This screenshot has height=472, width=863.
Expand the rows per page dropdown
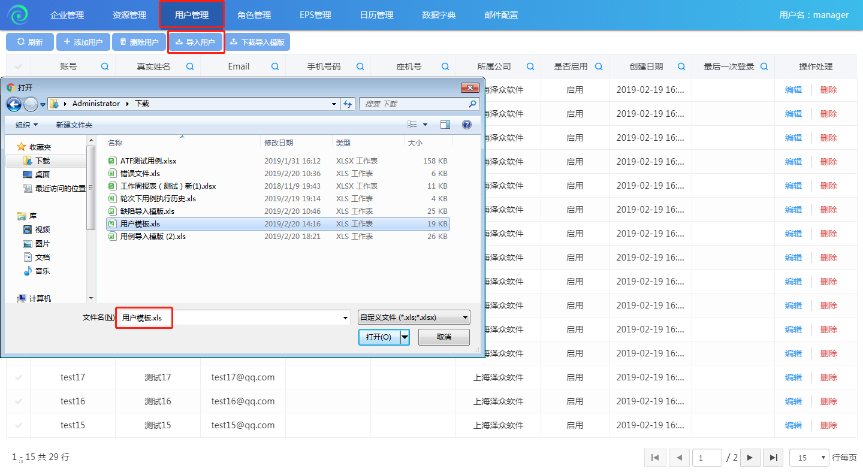coord(809,458)
